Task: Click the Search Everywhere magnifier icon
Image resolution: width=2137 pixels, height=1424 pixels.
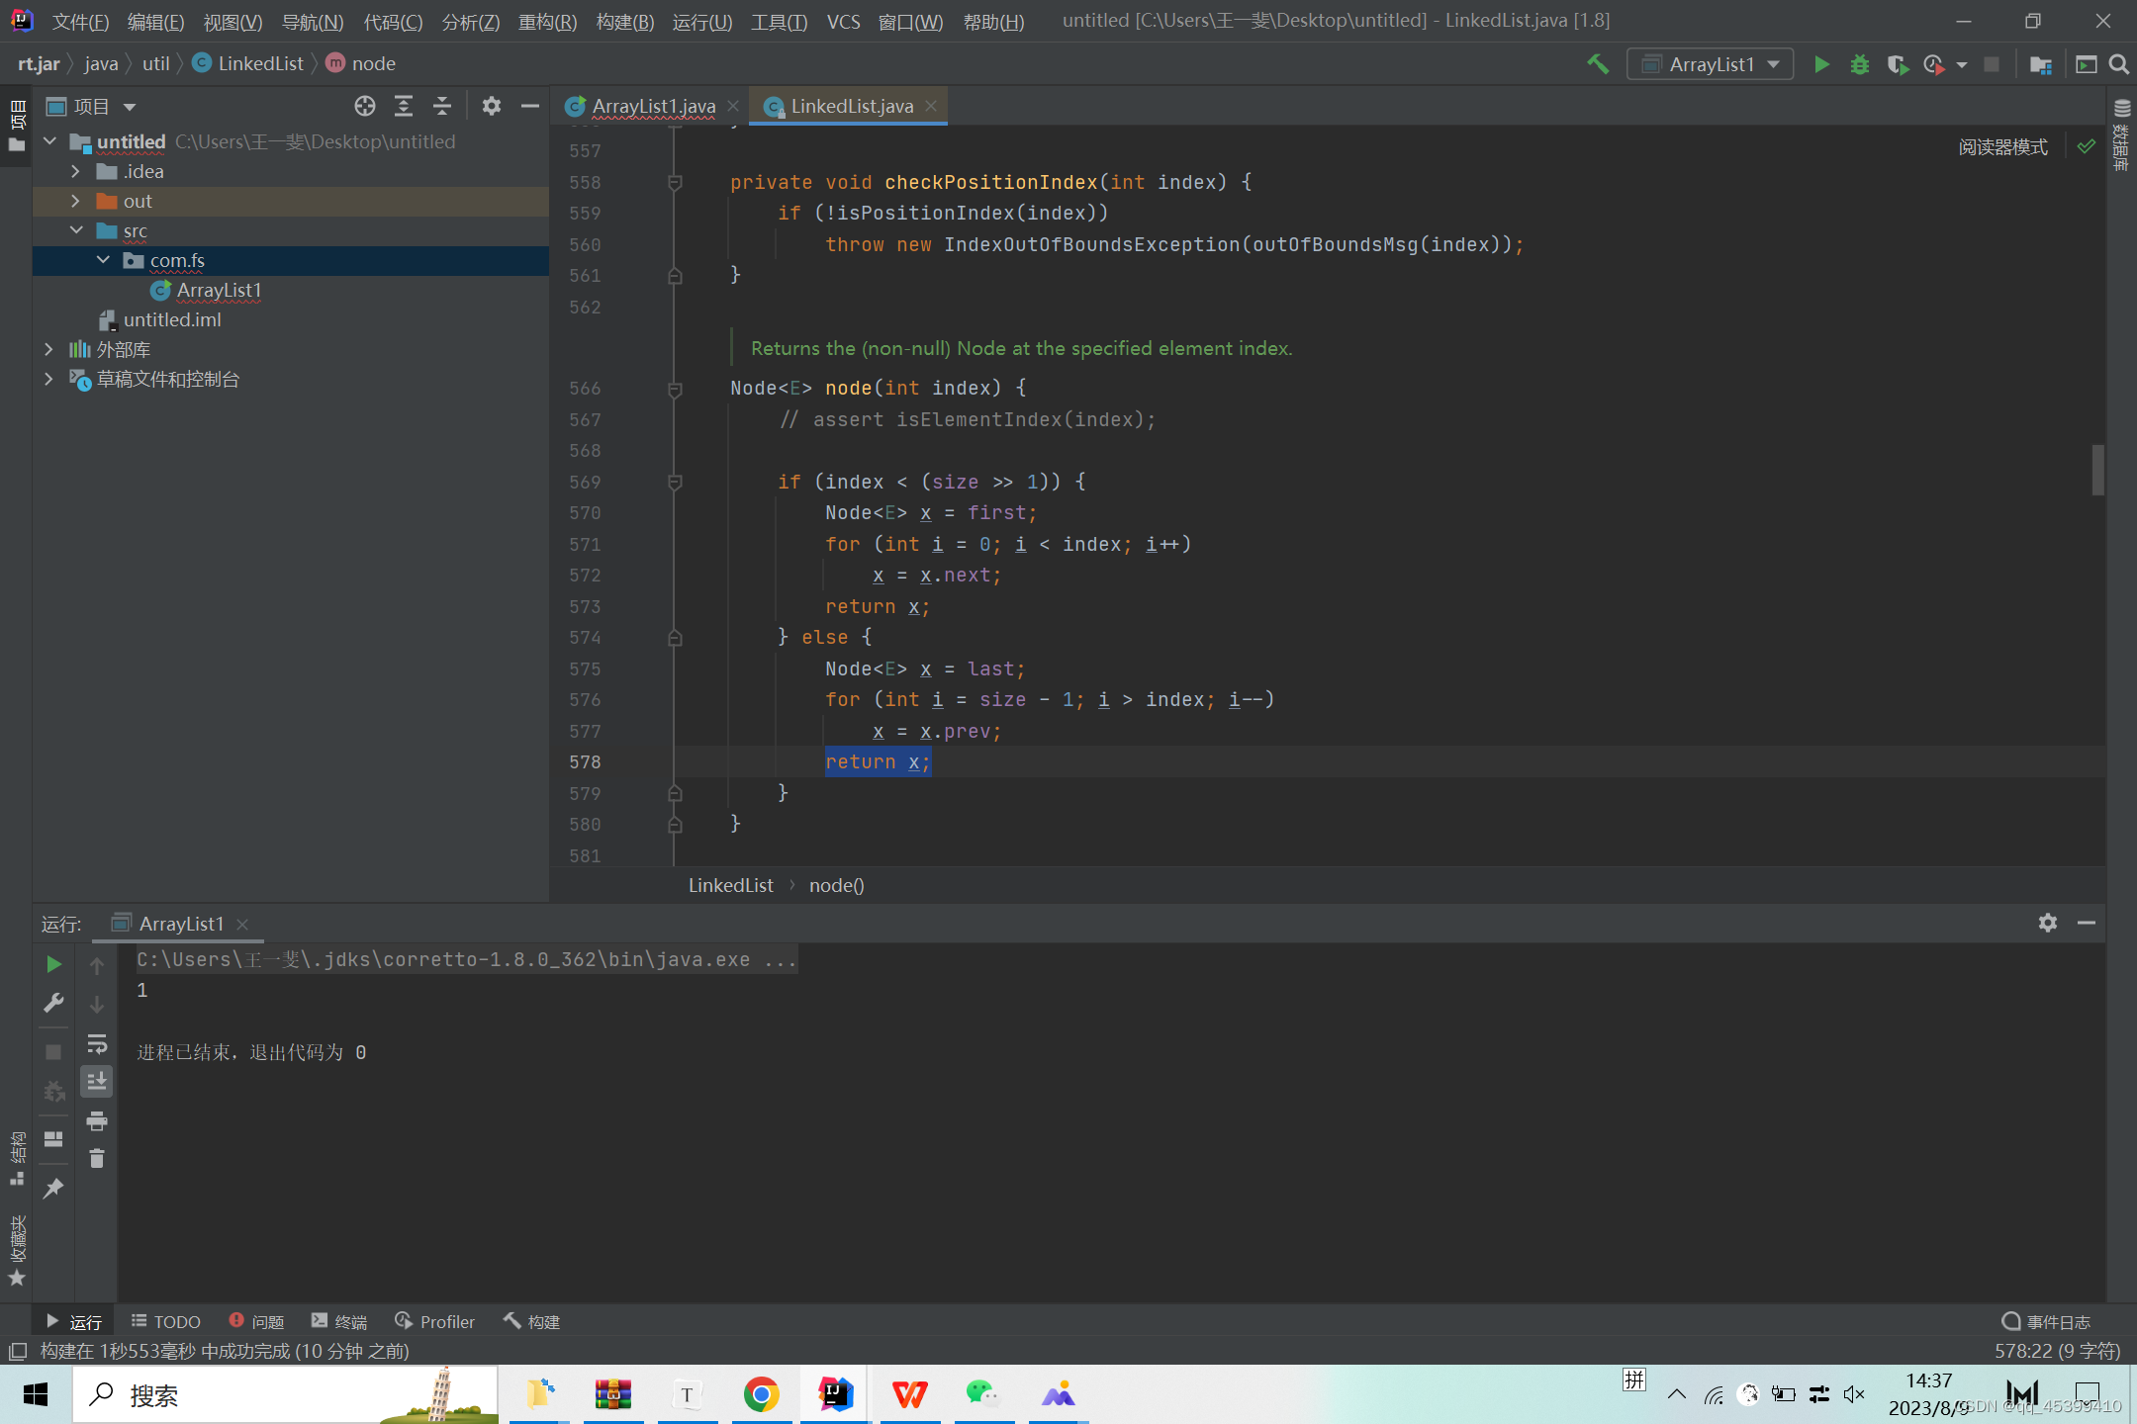Action: [x=2118, y=64]
